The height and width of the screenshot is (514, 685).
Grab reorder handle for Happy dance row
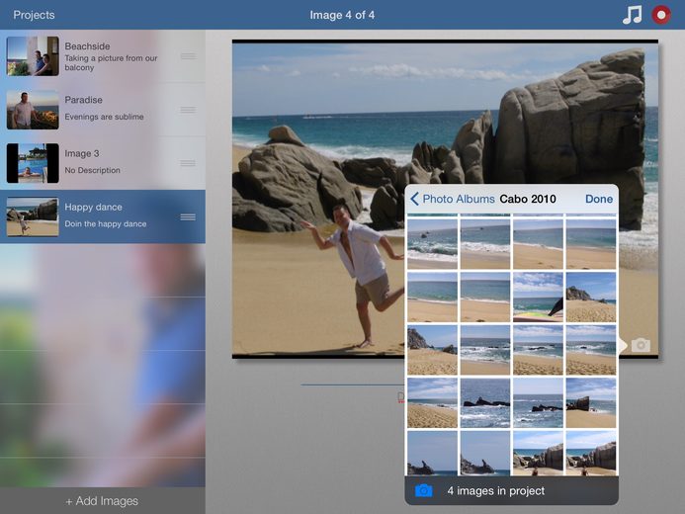coord(188,216)
